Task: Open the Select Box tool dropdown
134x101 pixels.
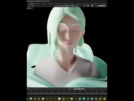Action: [x=30, y=8]
